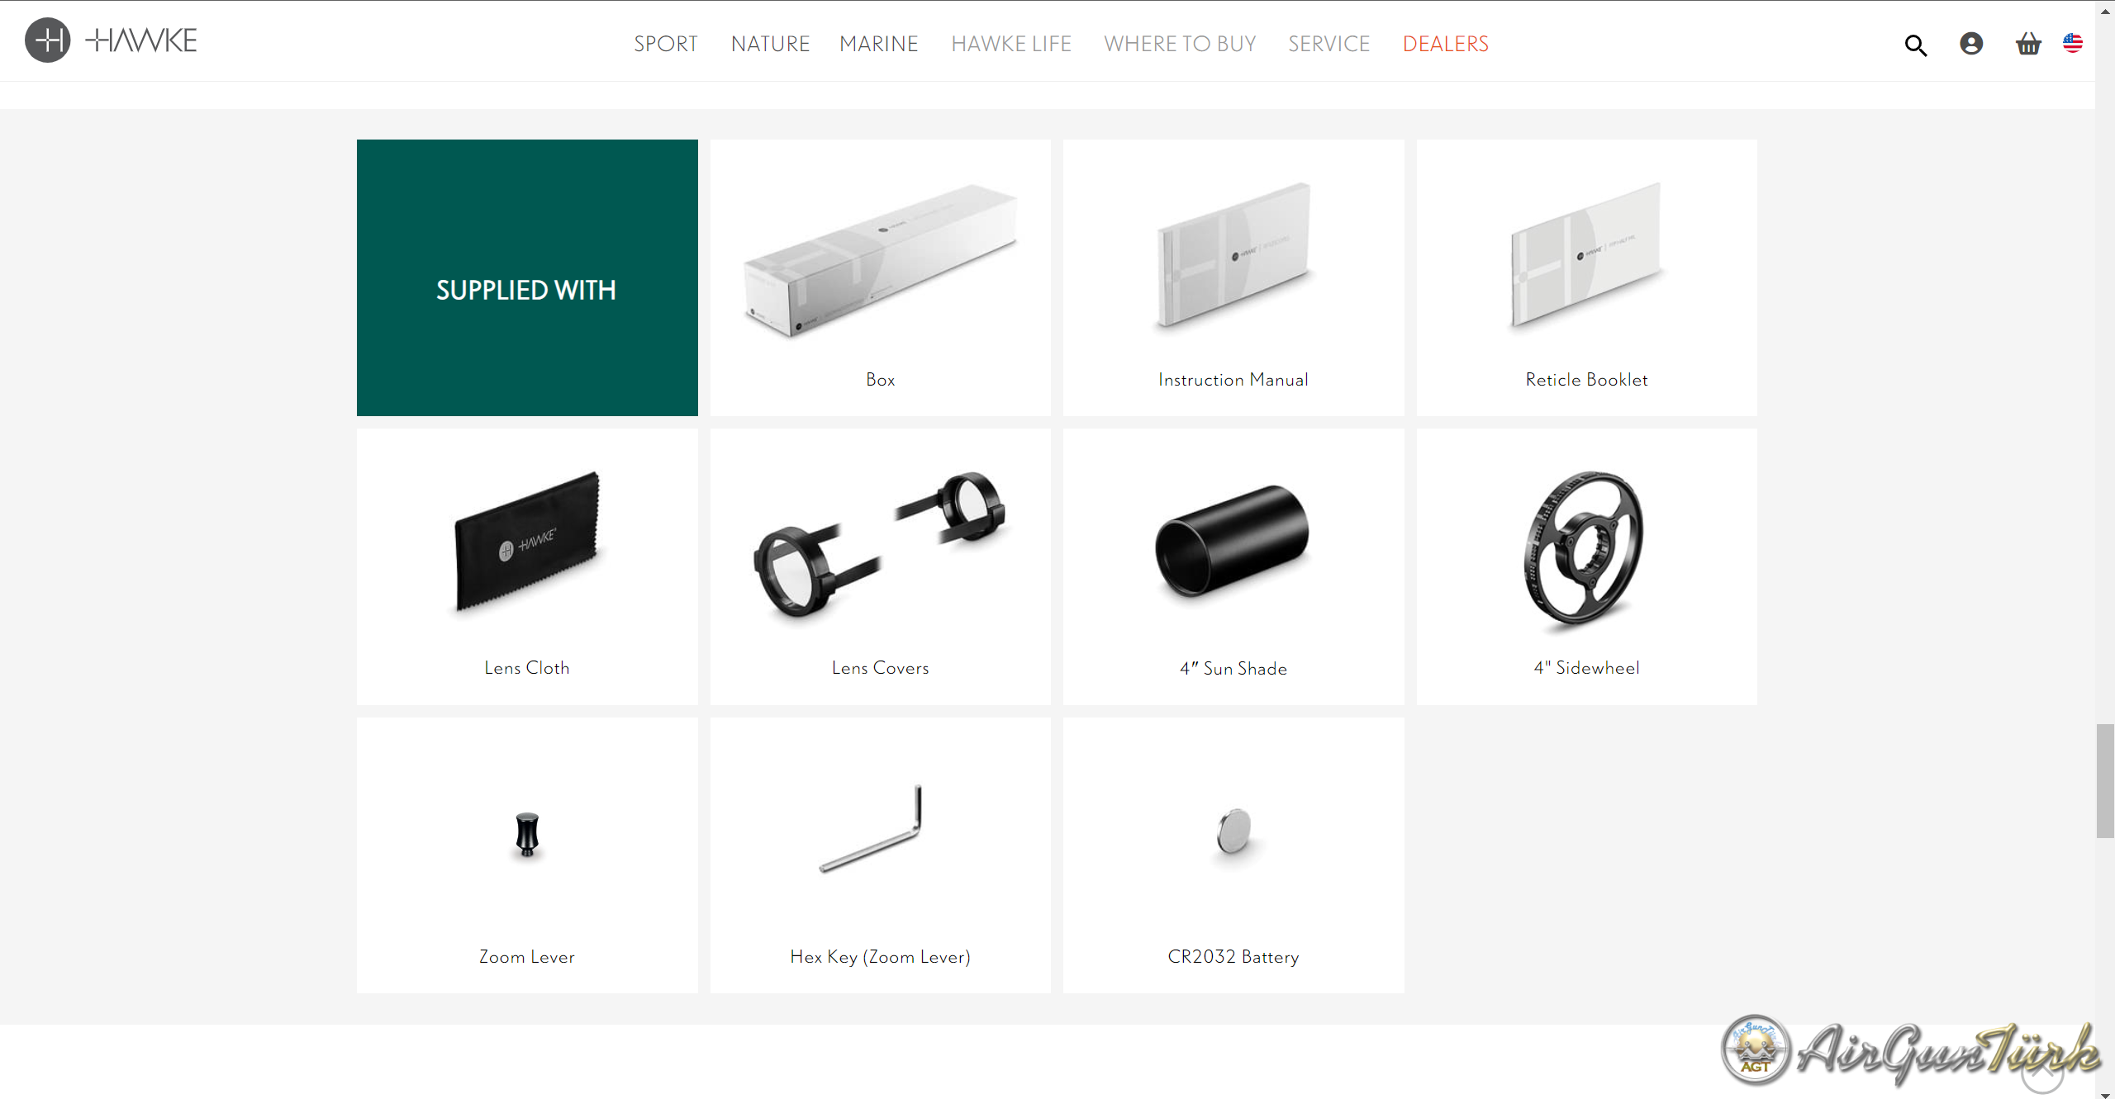Open the DEALERS link
The width and height of the screenshot is (2115, 1099).
coord(1445,44)
